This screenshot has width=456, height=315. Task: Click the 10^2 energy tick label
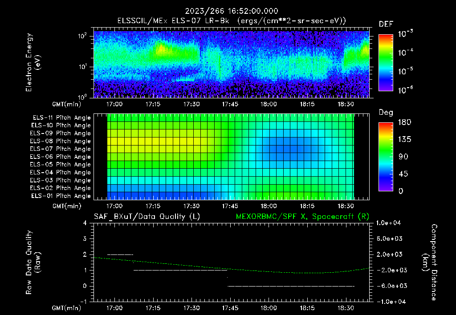82,36
